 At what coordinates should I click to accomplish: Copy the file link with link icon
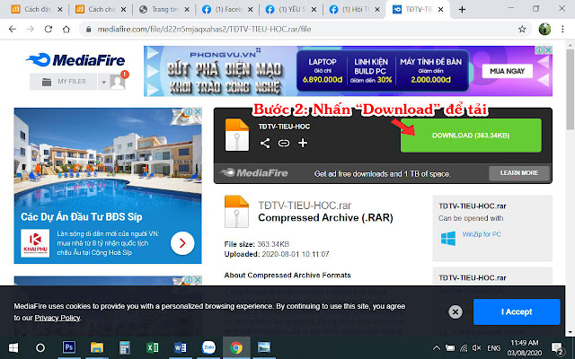pyautogui.click(x=284, y=143)
